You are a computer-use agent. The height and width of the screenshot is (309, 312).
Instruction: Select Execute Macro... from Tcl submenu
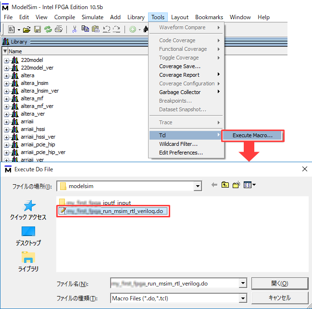[252, 135]
